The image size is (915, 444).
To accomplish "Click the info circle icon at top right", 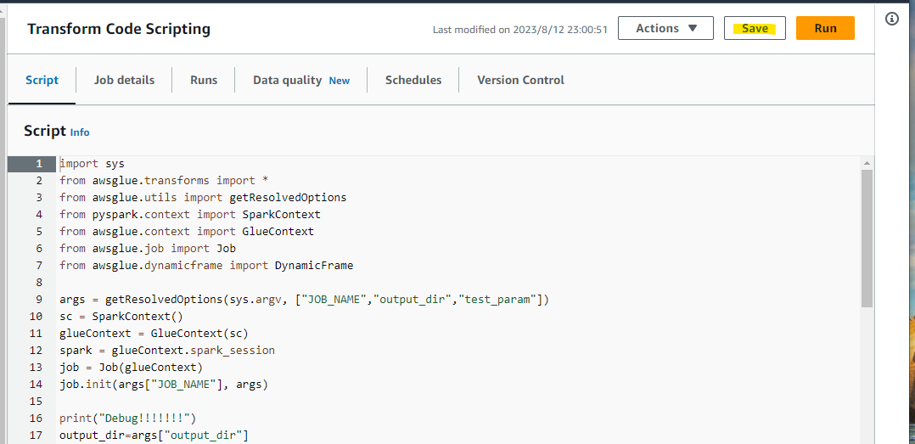I will point(892,19).
